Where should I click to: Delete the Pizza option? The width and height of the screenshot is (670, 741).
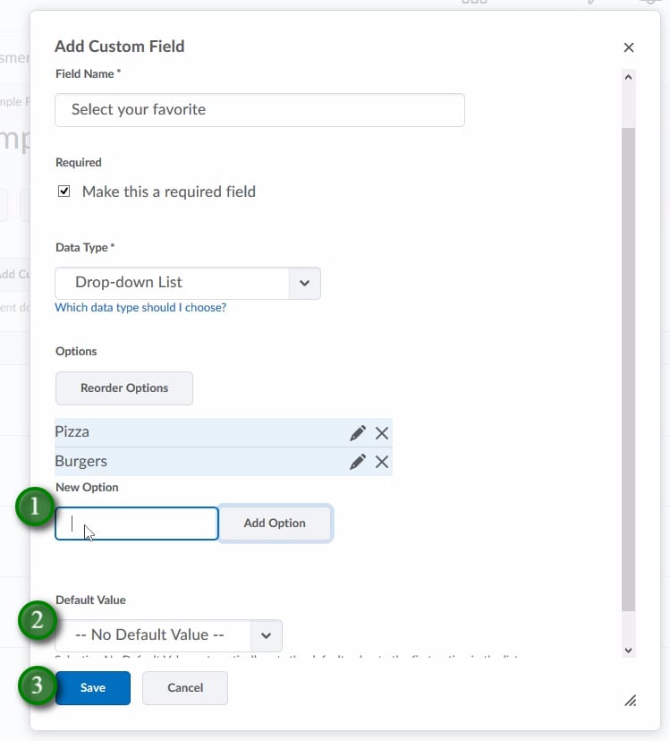pyautogui.click(x=382, y=433)
